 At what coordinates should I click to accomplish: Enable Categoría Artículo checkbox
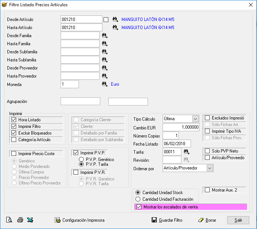tap(14, 140)
